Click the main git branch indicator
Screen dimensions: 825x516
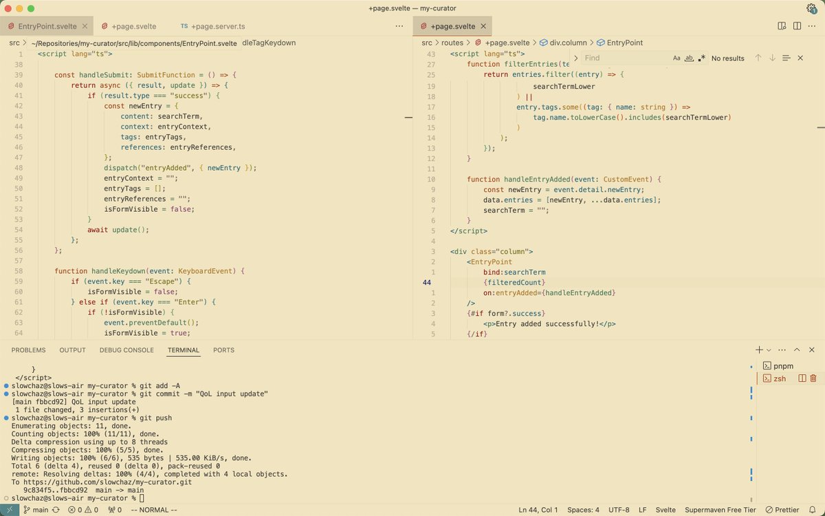click(x=36, y=510)
